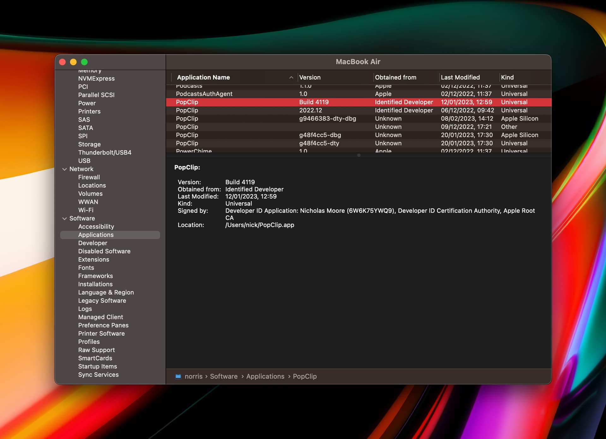This screenshot has width=606, height=439.
Task: Open Logs in the sidebar
Action: 85,309
